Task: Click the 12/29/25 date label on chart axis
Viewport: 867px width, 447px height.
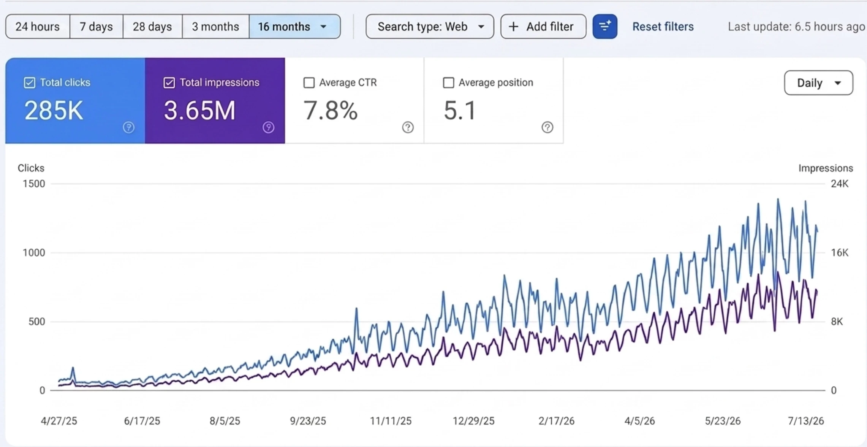Action: [x=474, y=421]
